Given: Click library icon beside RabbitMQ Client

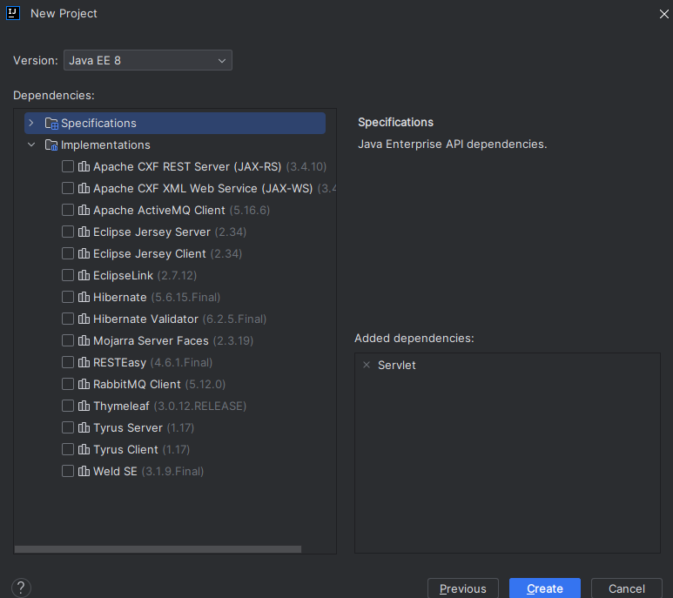Looking at the screenshot, I should click(84, 385).
